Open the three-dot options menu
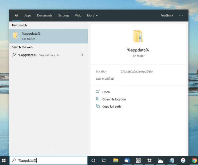Image resolution: width=198 pixels, height=165 pixels. 181,15
